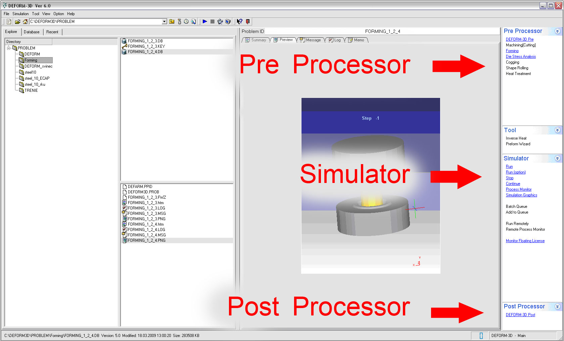
Task: Click the Forming link in Pre Processor
Action: pos(512,51)
